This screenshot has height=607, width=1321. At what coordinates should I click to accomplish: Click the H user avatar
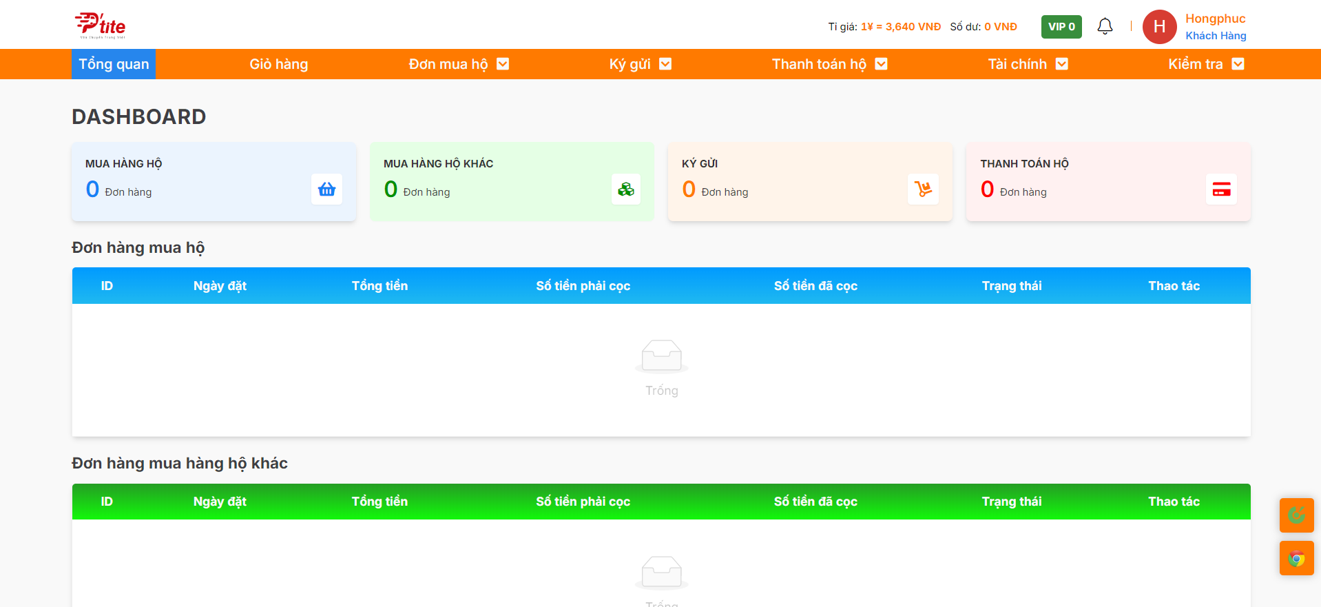[1159, 27]
